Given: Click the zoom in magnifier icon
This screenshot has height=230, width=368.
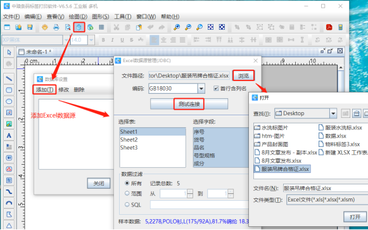Looking at the screenshot, I should (177, 27).
